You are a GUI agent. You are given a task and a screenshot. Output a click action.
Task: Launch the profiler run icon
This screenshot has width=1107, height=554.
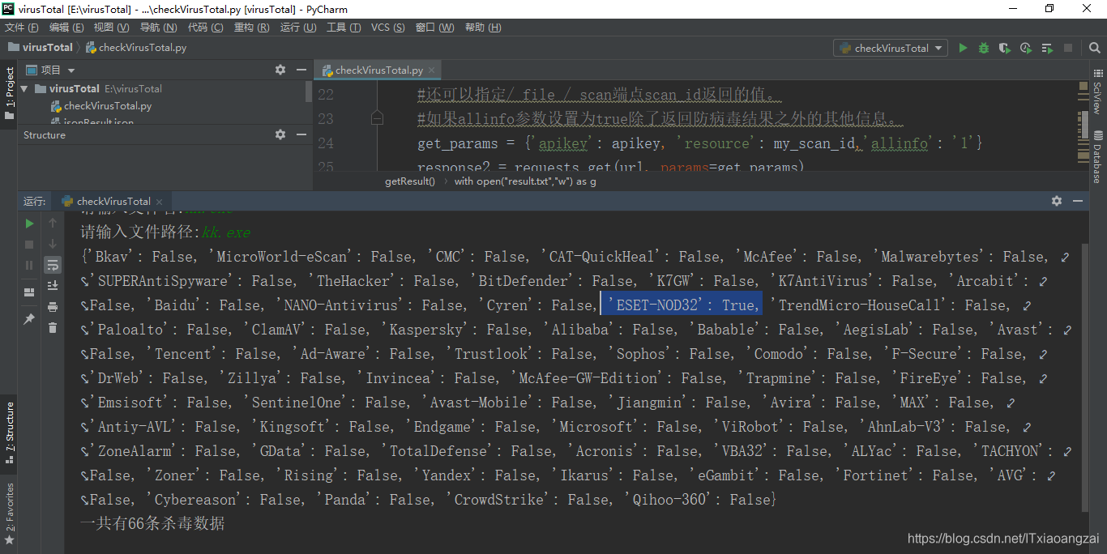coord(1026,48)
